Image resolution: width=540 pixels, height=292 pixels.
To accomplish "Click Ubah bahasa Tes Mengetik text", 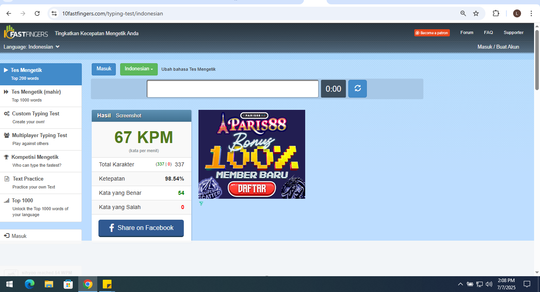I will pyautogui.click(x=189, y=69).
